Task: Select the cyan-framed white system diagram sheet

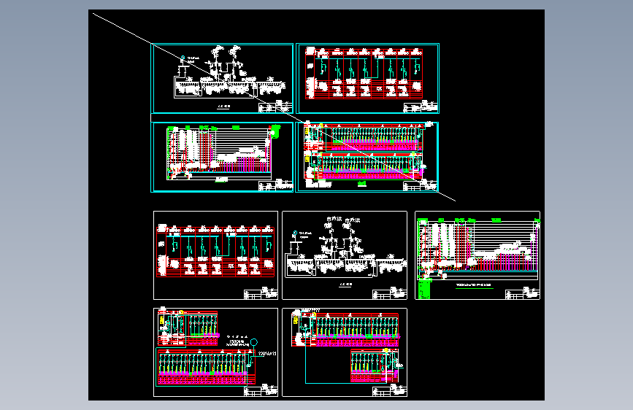Action: [x=222, y=78]
